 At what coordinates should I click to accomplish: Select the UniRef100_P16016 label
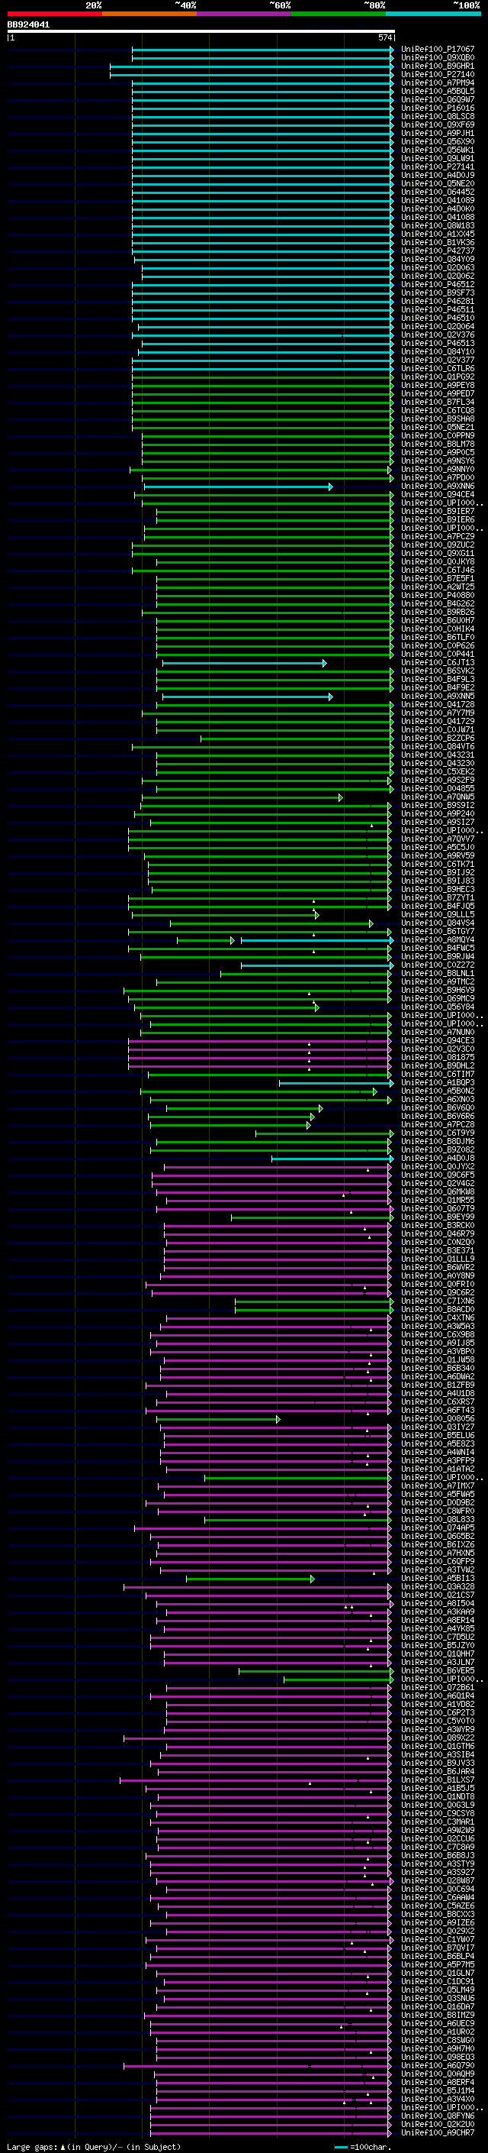point(438,108)
